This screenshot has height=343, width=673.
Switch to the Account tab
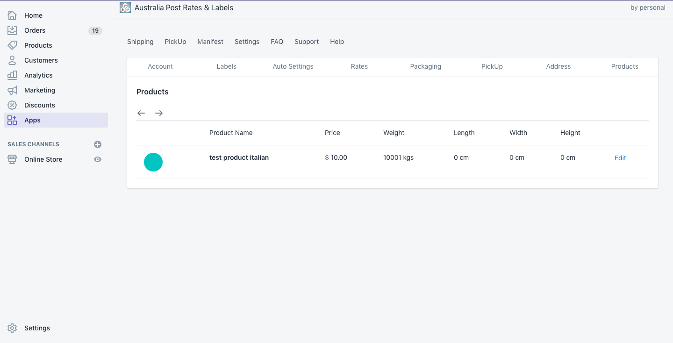160,66
